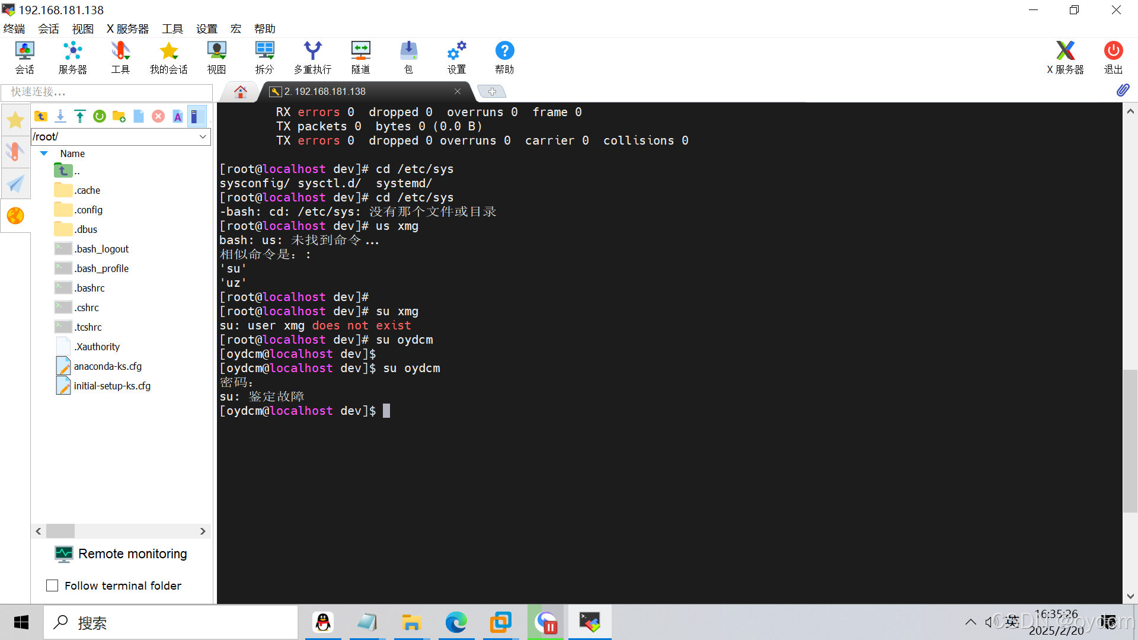Viewport: 1138px width, 640px height.
Task: Expand the /root/ path dropdown
Action: 203,136
